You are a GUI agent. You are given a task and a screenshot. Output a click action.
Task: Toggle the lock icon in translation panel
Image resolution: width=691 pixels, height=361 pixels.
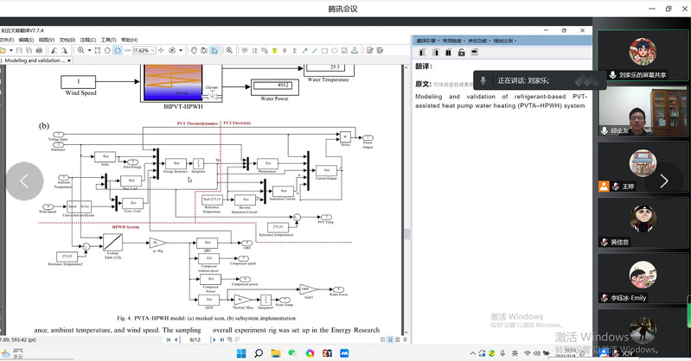click(x=462, y=53)
